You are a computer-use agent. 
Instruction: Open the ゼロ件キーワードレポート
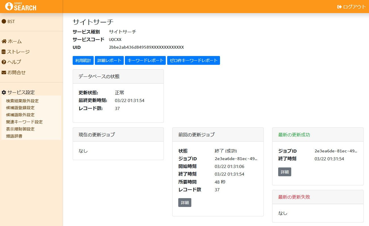[193, 60]
